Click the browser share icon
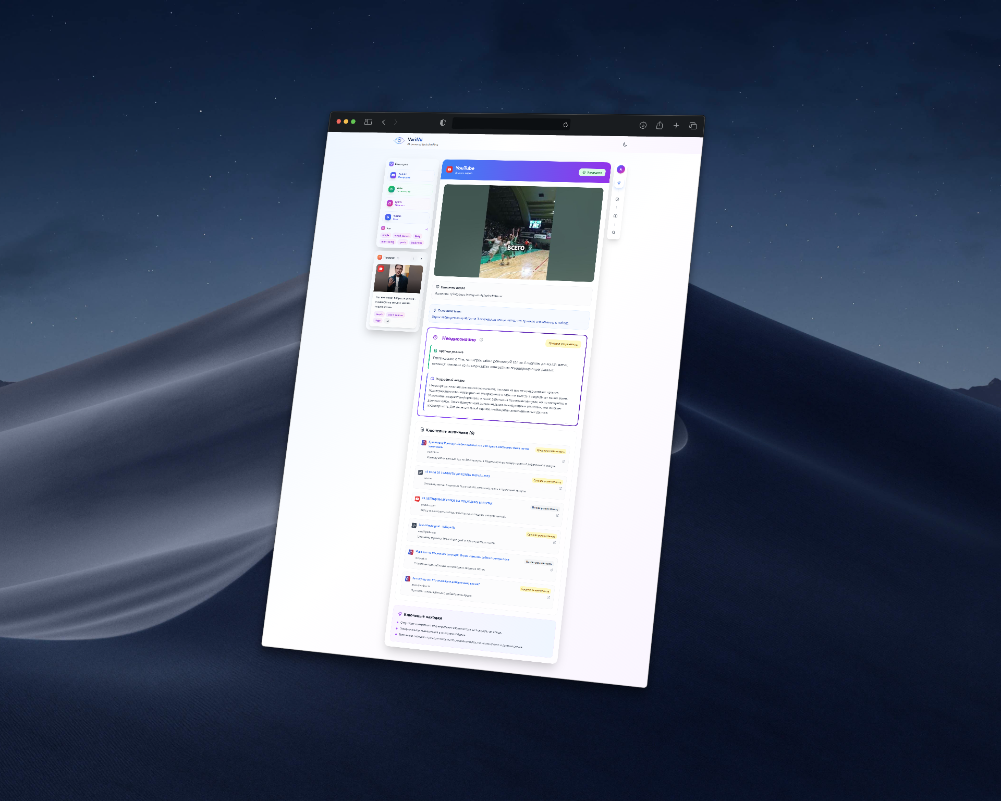The image size is (1001, 801). pos(660,125)
